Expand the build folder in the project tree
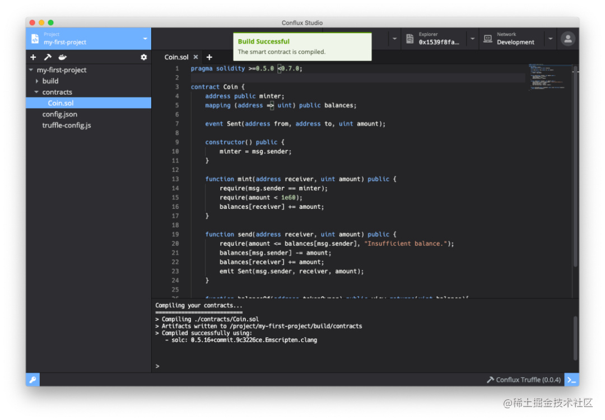Viewport: 605px width, 420px height. [38, 81]
